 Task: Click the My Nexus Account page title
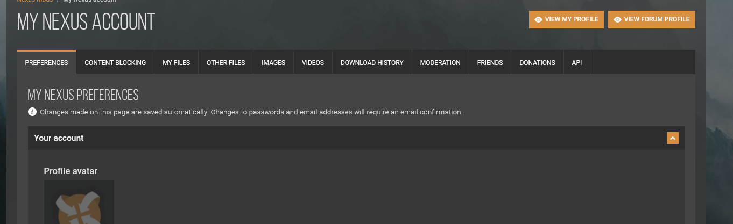pos(86,21)
